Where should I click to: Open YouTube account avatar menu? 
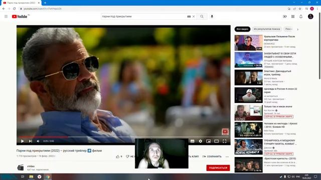(310, 16)
